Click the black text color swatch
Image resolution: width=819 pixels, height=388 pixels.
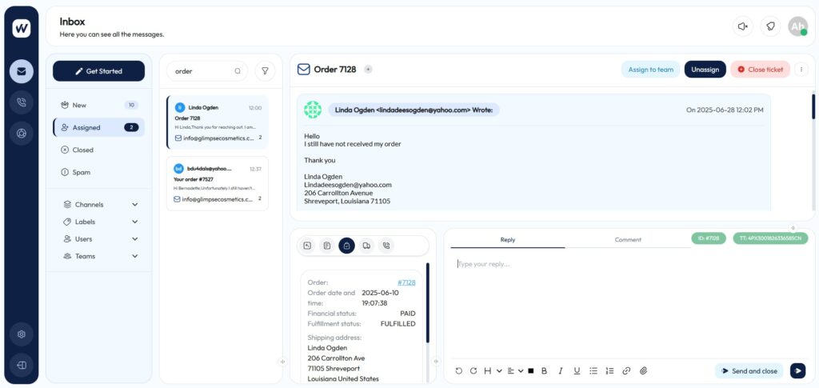(x=529, y=370)
